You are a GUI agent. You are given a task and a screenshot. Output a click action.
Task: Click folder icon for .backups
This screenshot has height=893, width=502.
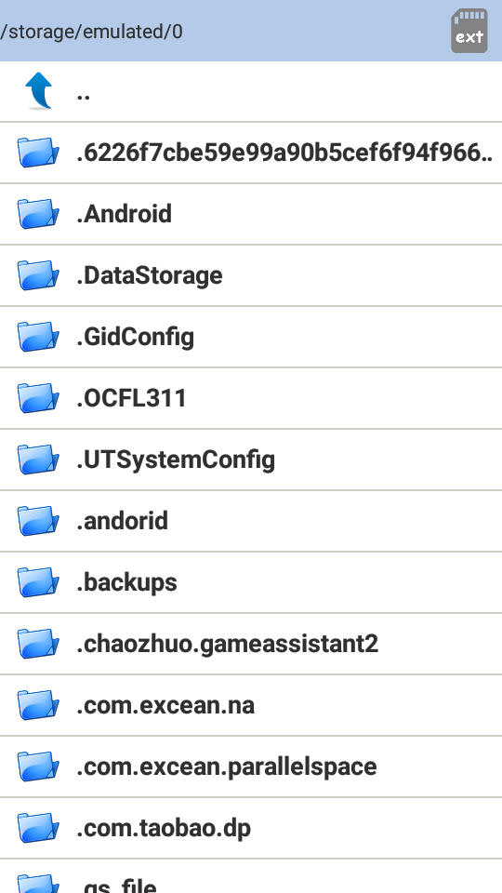click(38, 582)
